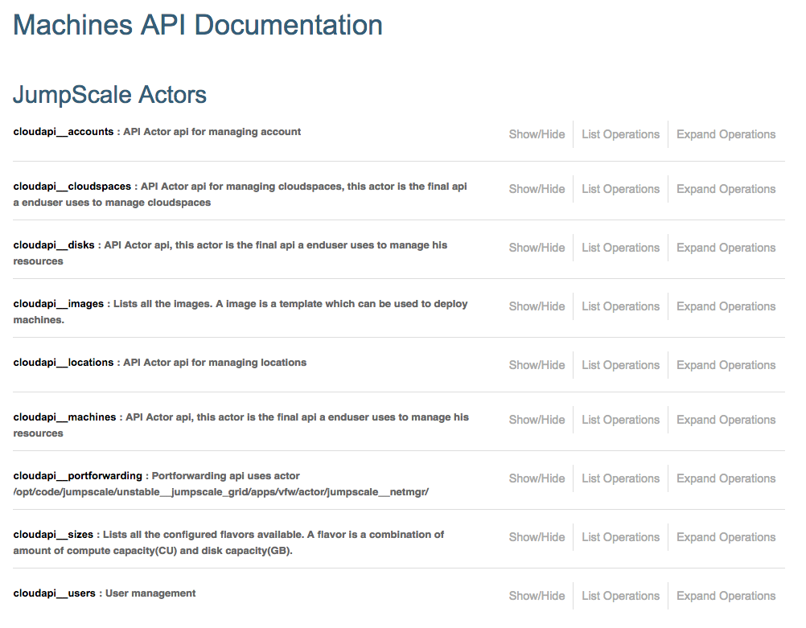The image size is (806, 628).
Task: Toggle Show/Hide for cloudapi__portforwarding
Action: [x=537, y=478]
